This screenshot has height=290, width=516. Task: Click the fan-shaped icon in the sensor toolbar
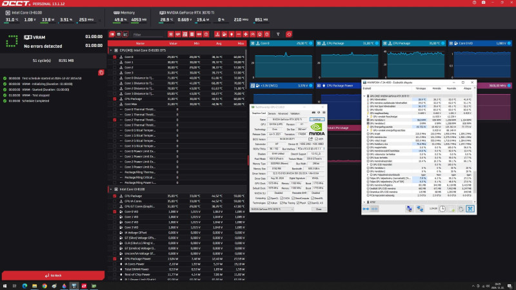pyautogui.click(x=246, y=34)
